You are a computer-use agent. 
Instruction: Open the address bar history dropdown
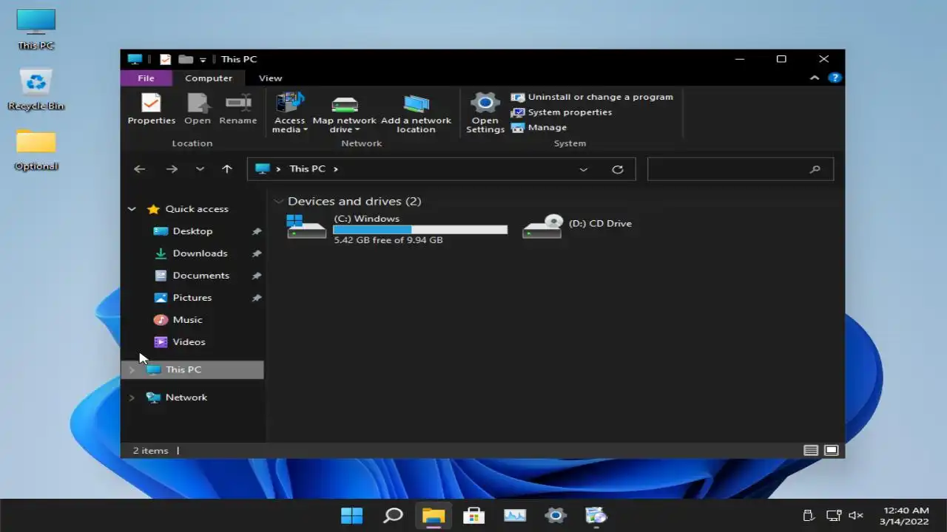coord(583,169)
